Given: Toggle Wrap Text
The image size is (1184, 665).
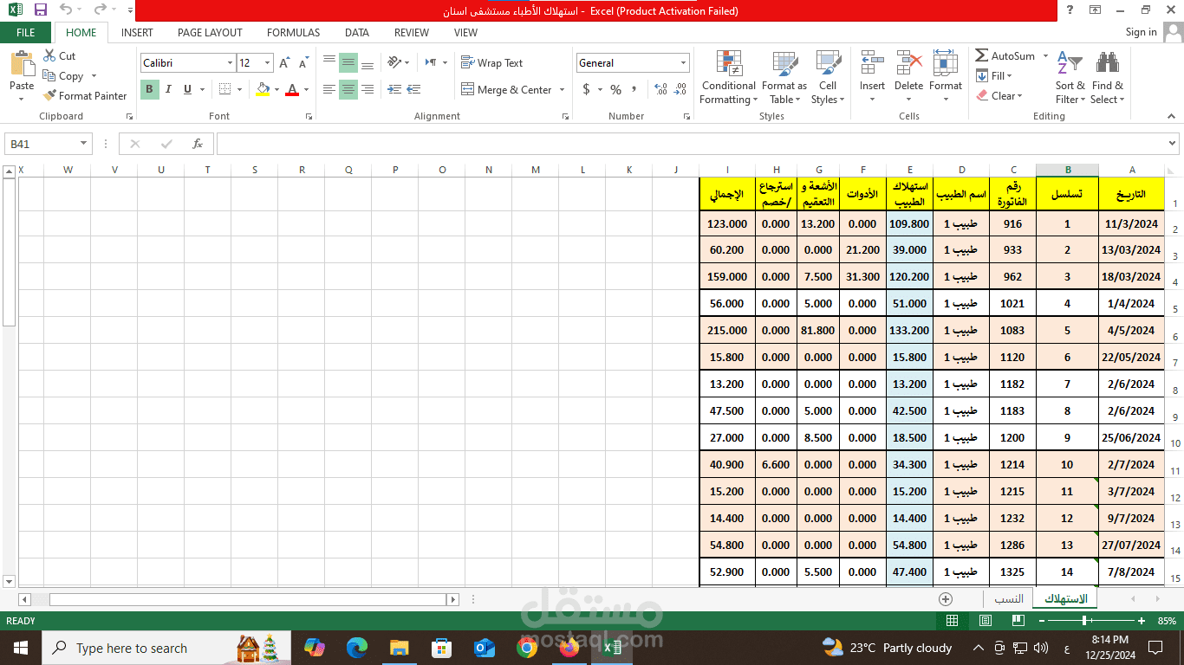Looking at the screenshot, I should [x=491, y=63].
